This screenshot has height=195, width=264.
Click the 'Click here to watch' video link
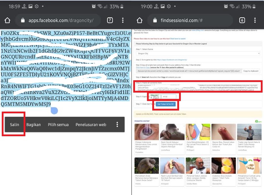(x=178, y=39)
